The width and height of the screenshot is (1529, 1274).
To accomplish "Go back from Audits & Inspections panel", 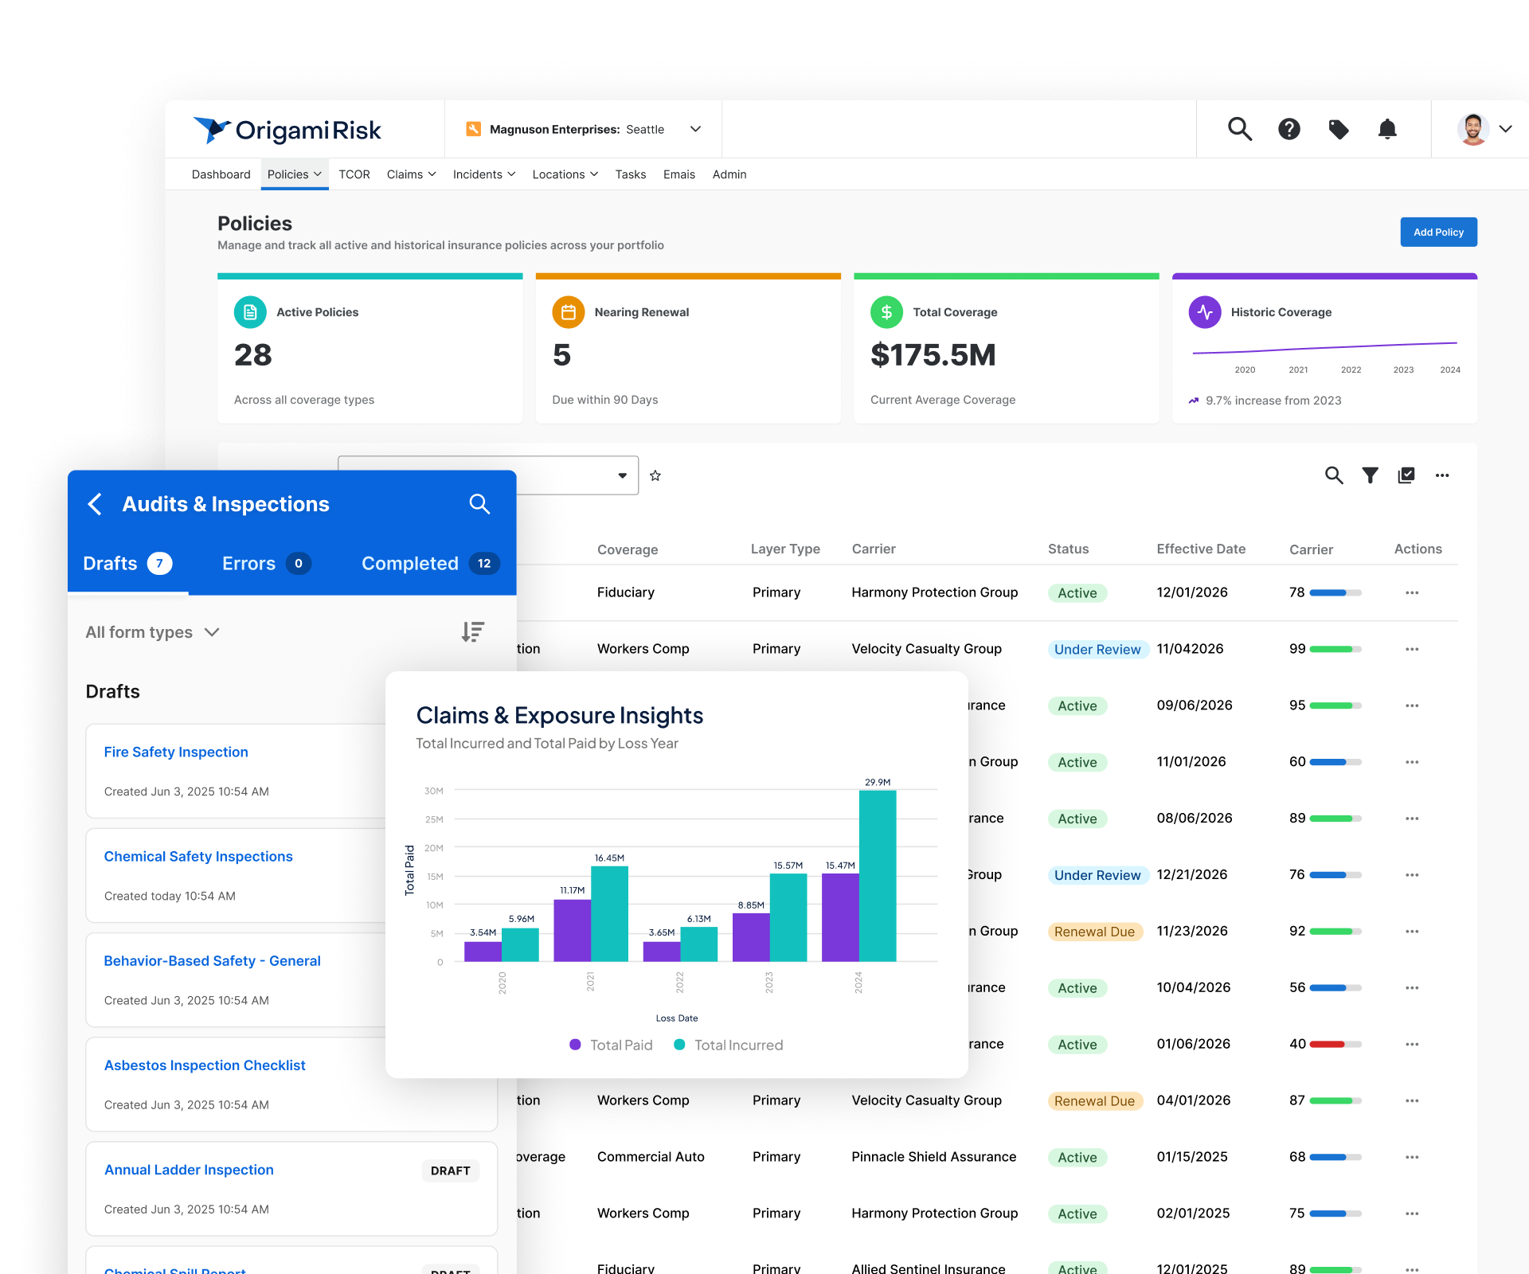I will (x=95, y=504).
